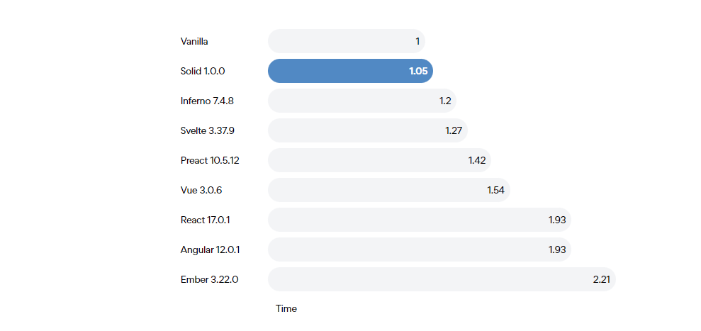The image size is (701, 331).
Task: Click the 1.05 value on Solid bar
Action: point(418,71)
